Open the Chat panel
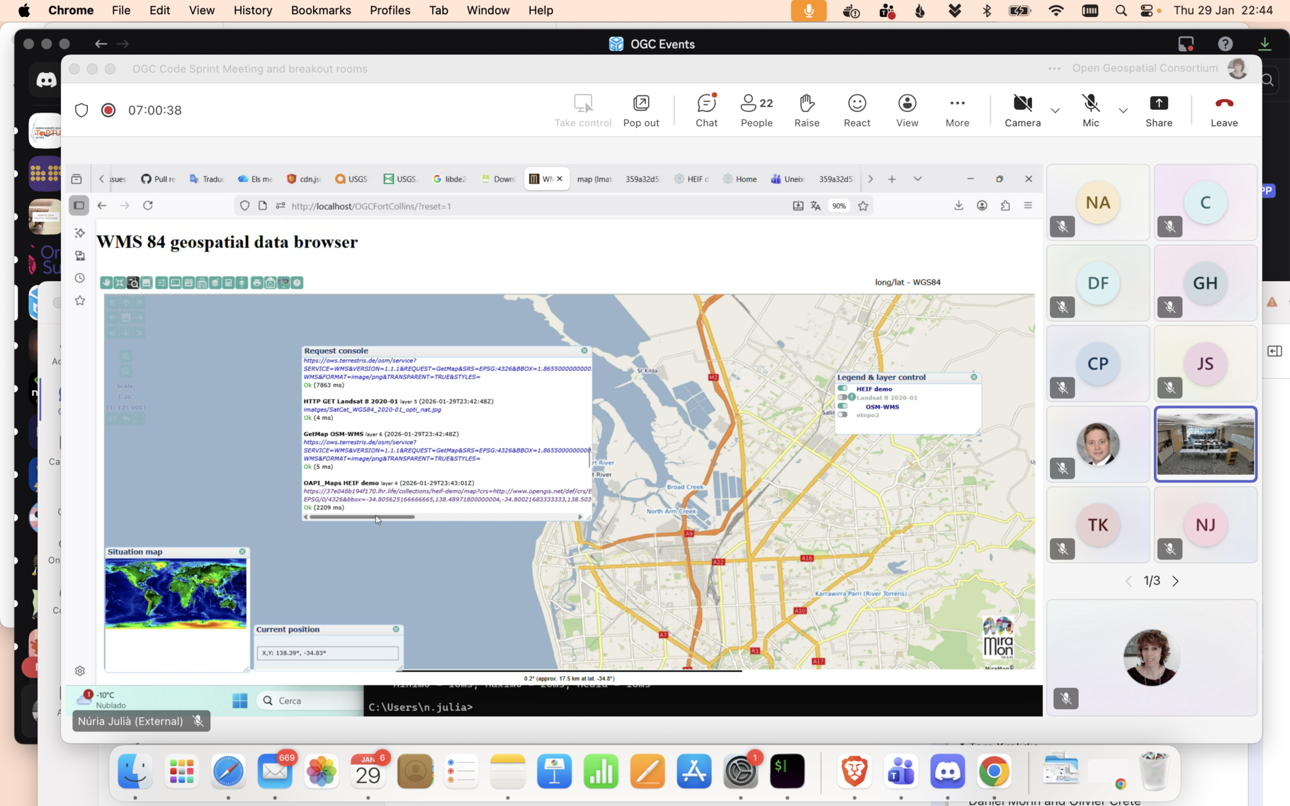Viewport: 1290px width, 806px height. [706, 110]
